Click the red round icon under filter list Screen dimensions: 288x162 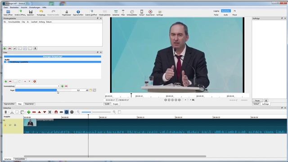[35, 81]
